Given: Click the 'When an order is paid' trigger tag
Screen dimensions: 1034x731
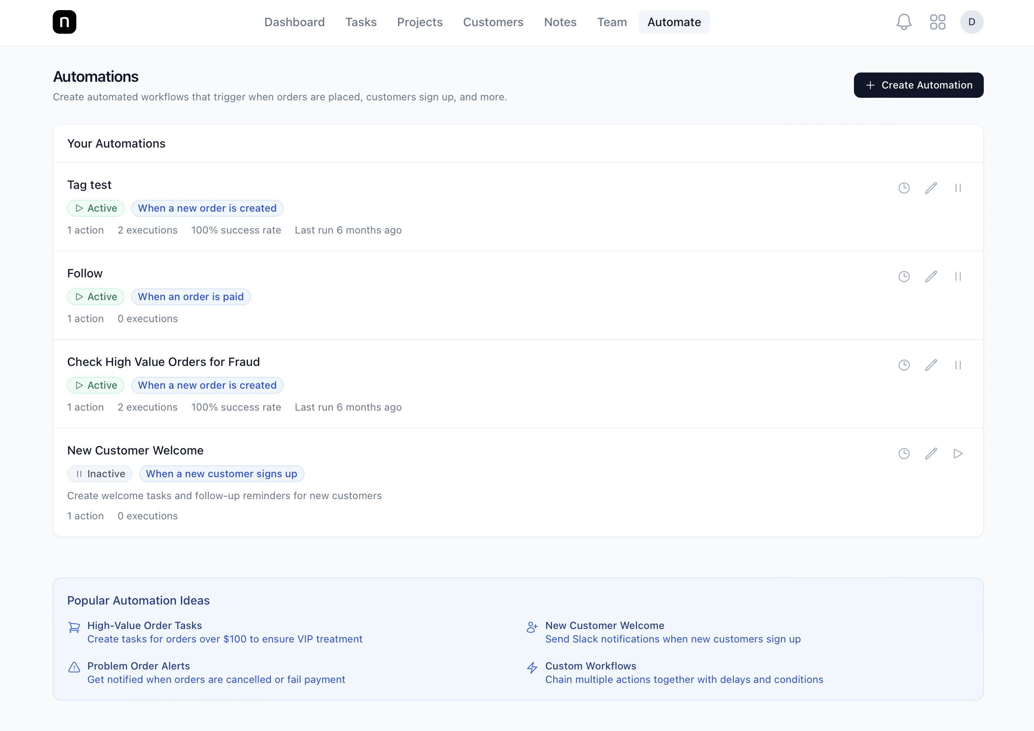Looking at the screenshot, I should [x=191, y=297].
